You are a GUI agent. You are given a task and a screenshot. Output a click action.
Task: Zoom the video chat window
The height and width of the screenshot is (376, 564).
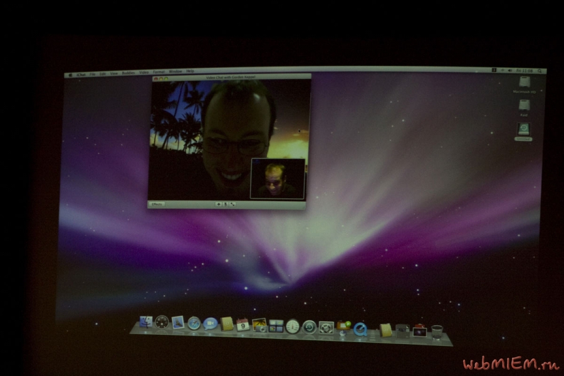click(166, 79)
